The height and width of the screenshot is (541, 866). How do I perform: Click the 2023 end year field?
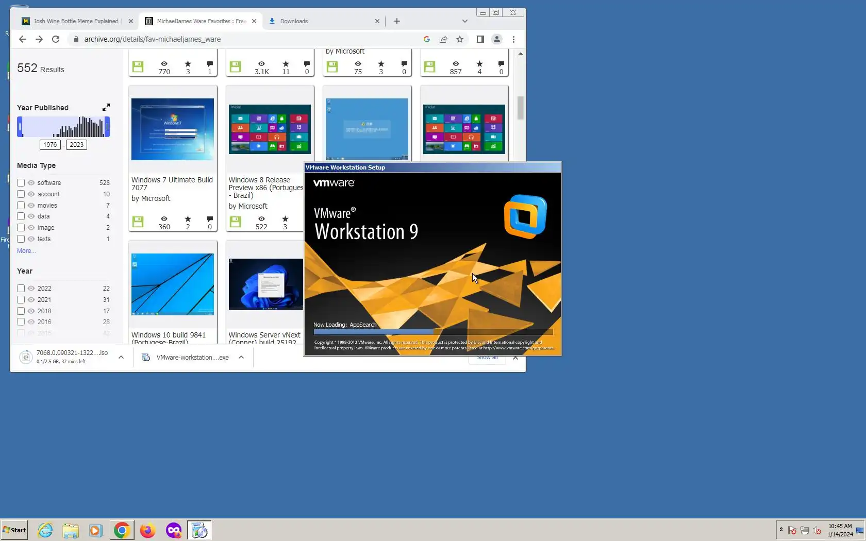coord(76,145)
